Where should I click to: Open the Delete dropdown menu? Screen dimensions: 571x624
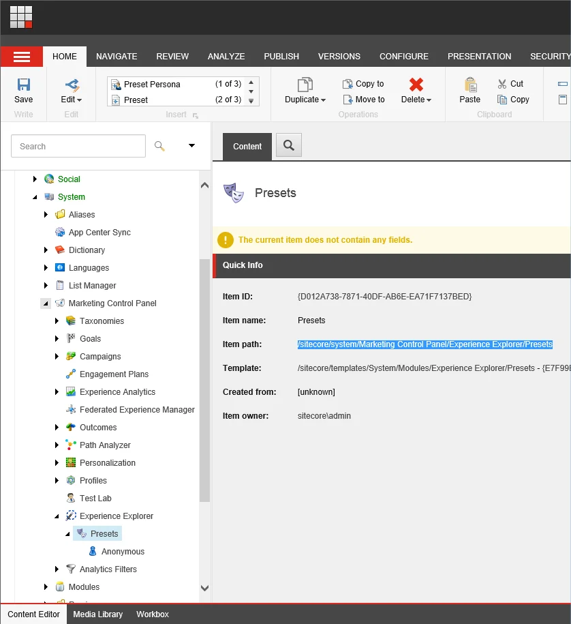coord(429,100)
